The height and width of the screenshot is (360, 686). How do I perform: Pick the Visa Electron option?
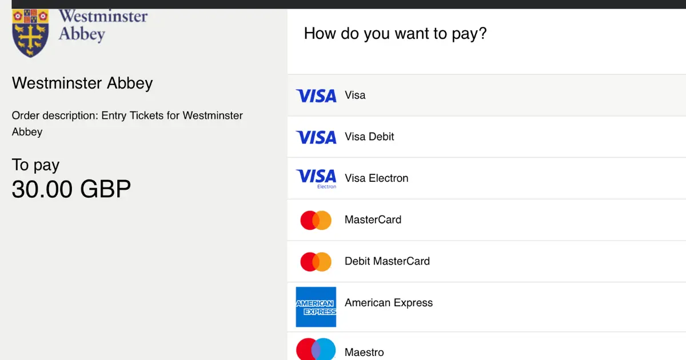(x=486, y=178)
